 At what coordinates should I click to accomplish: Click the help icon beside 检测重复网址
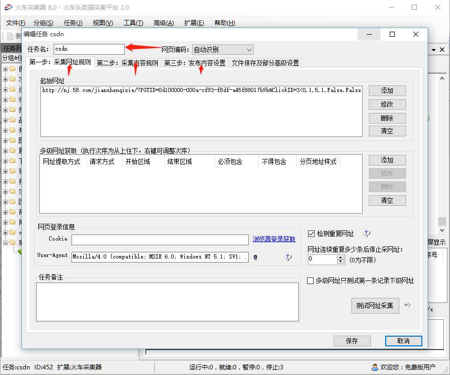[366, 233]
